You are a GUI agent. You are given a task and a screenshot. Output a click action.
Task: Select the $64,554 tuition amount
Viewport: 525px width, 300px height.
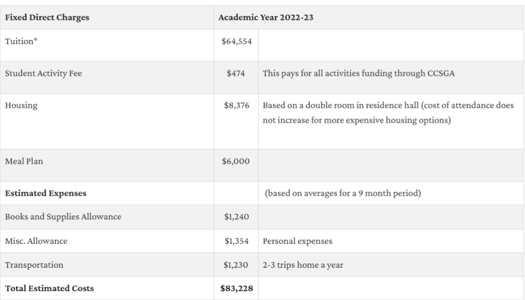pyautogui.click(x=237, y=42)
